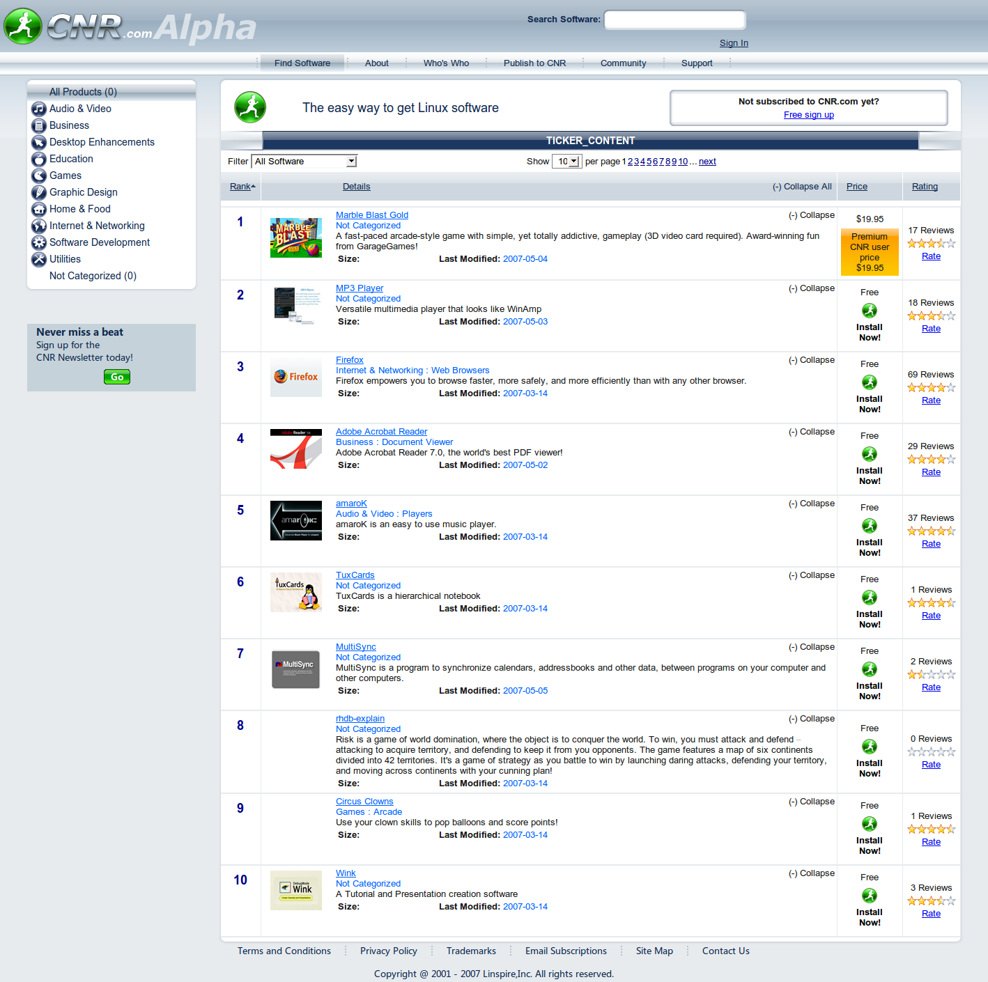Open the Marble Blast Gold thumbnail
The width and height of the screenshot is (988, 982).
[296, 237]
